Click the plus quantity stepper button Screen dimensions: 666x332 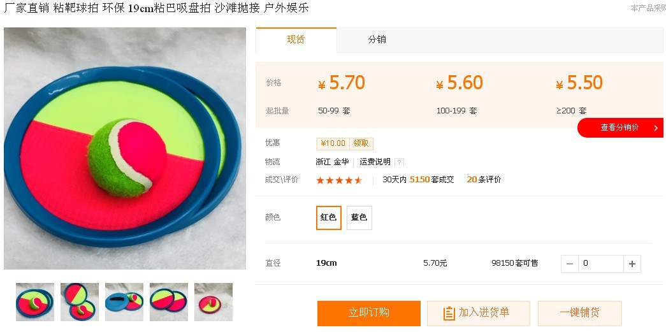pyautogui.click(x=632, y=264)
